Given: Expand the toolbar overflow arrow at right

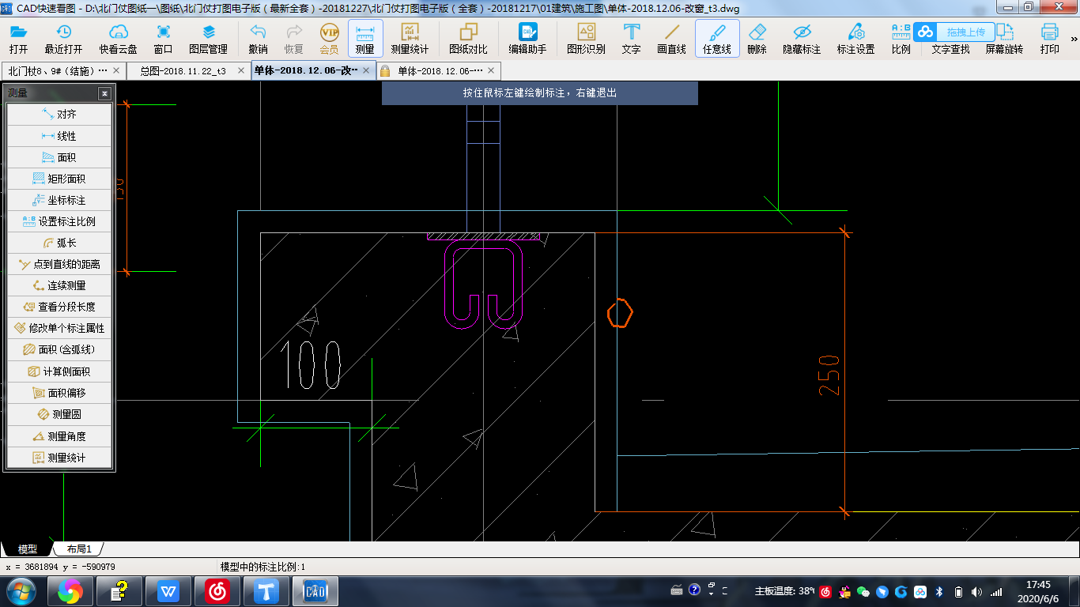Looking at the screenshot, I should 1074,38.
